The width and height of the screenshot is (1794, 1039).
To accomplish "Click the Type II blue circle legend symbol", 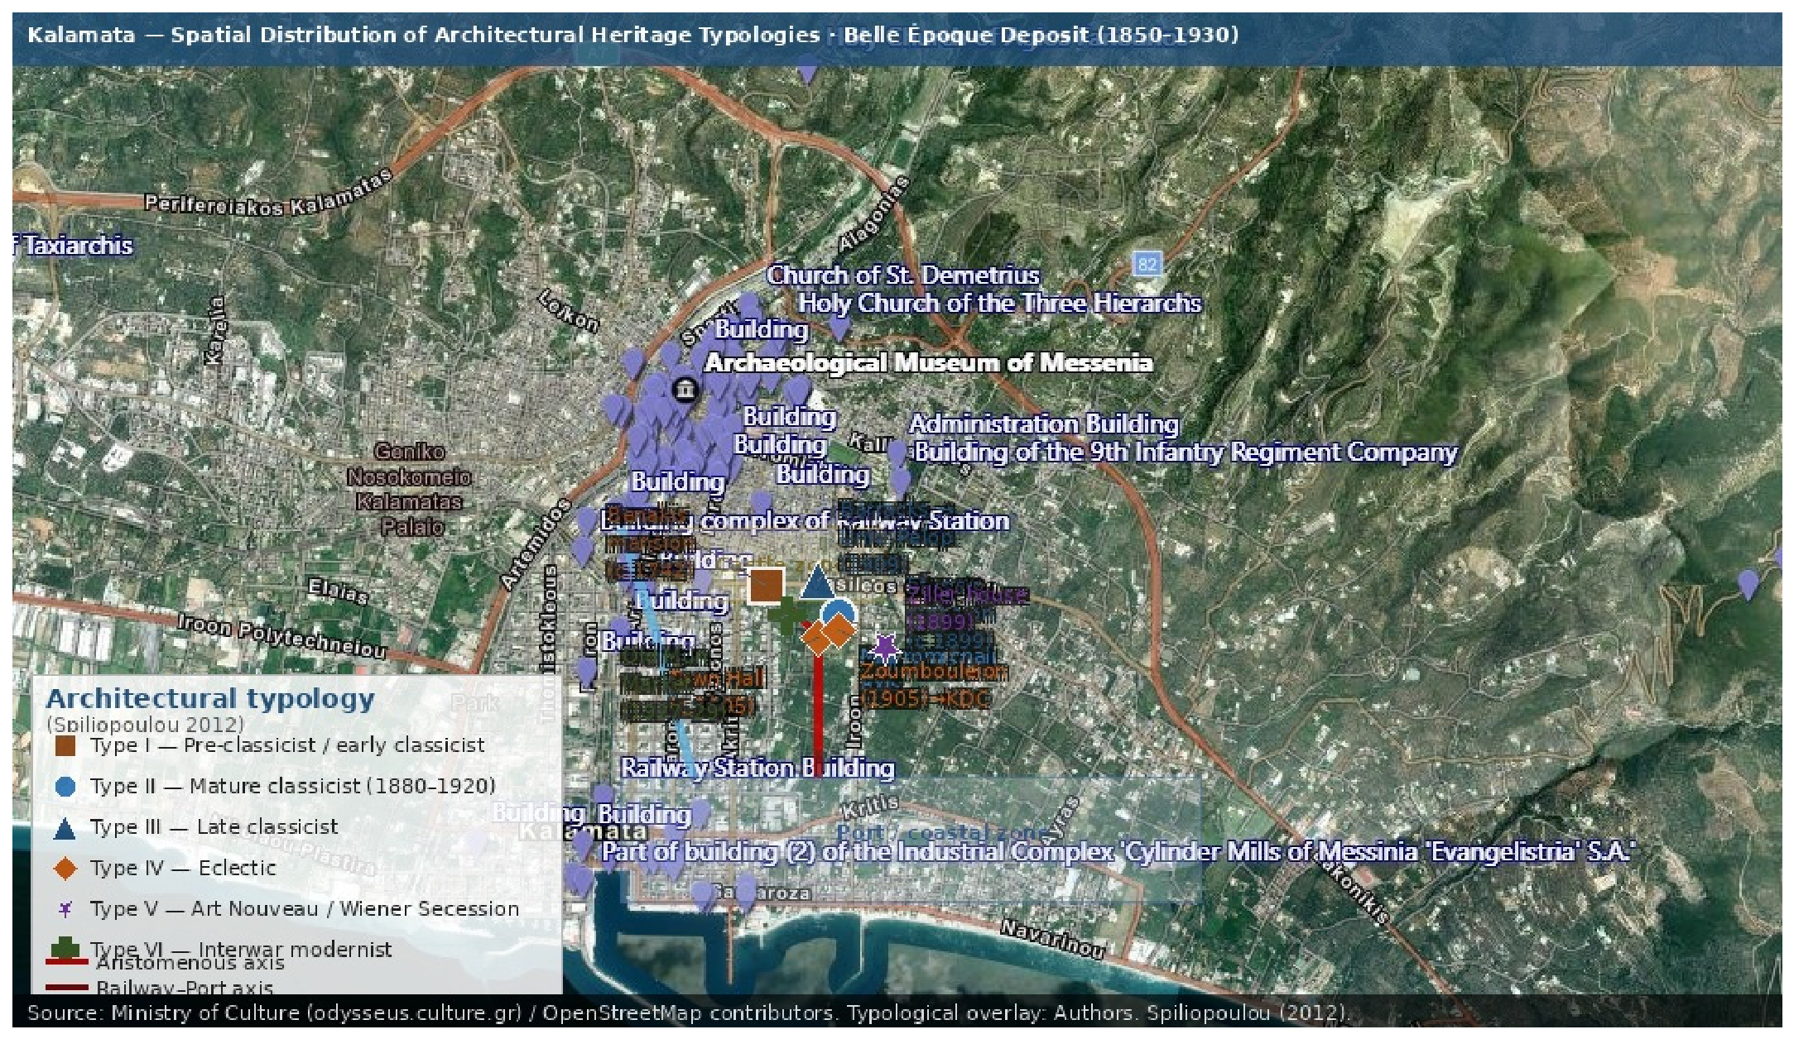I will click(x=65, y=787).
